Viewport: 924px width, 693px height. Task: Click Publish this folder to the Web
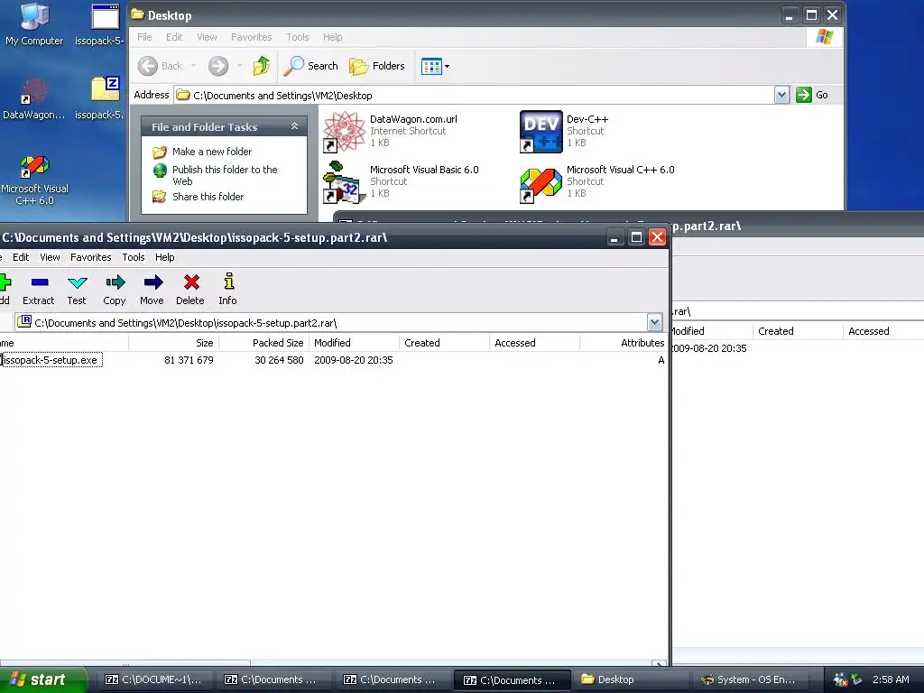[x=225, y=175]
